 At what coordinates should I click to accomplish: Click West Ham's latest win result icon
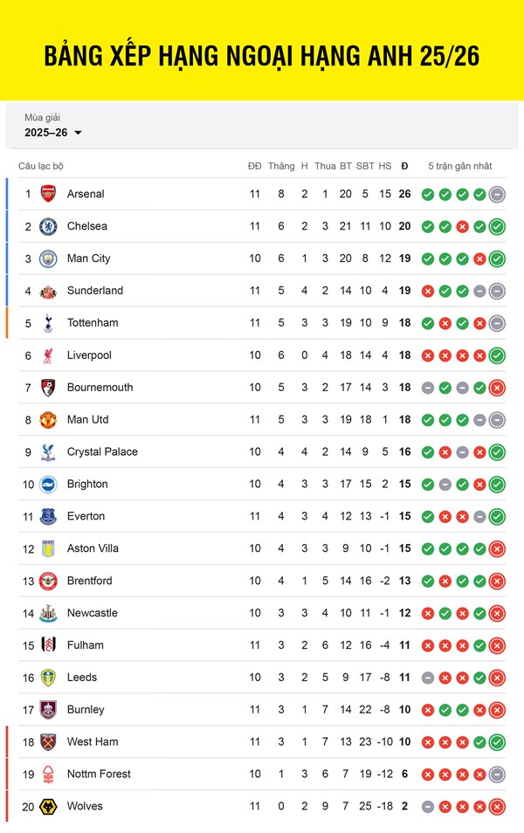coord(497,742)
